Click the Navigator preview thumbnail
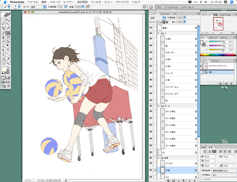The width and height of the screenshot is (237, 182). [x=218, y=24]
